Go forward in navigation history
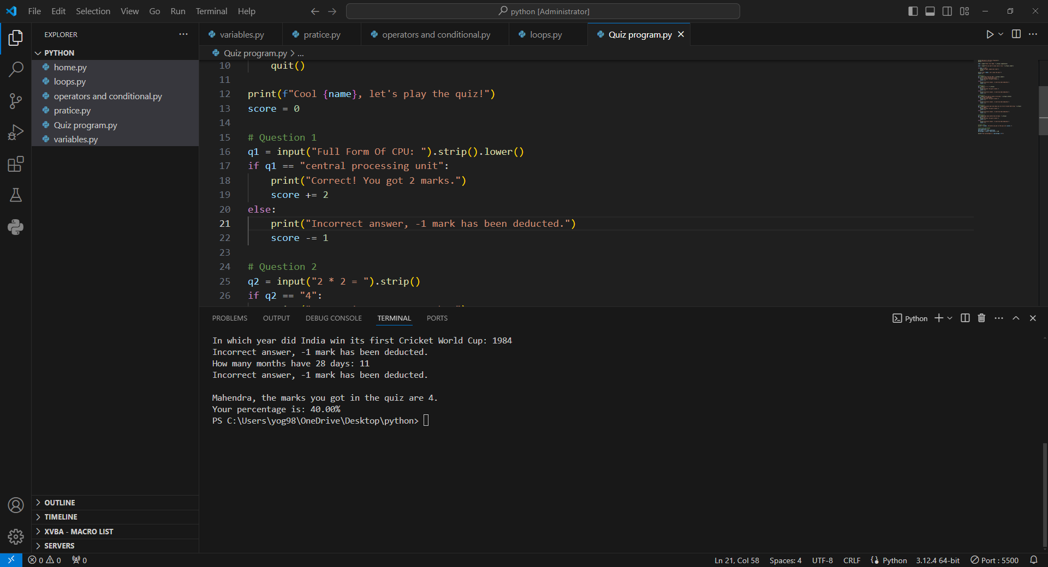 point(332,11)
